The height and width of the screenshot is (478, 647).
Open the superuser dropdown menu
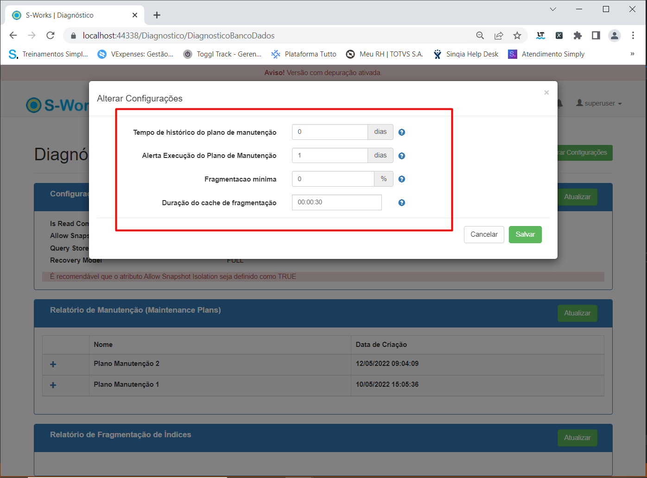(x=599, y=103)
